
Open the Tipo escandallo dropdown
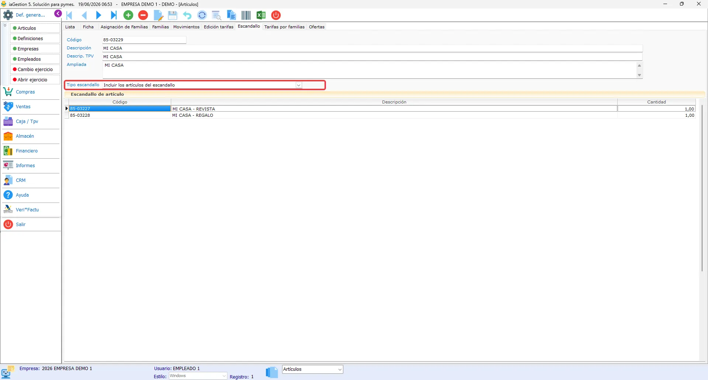point(299,85)
